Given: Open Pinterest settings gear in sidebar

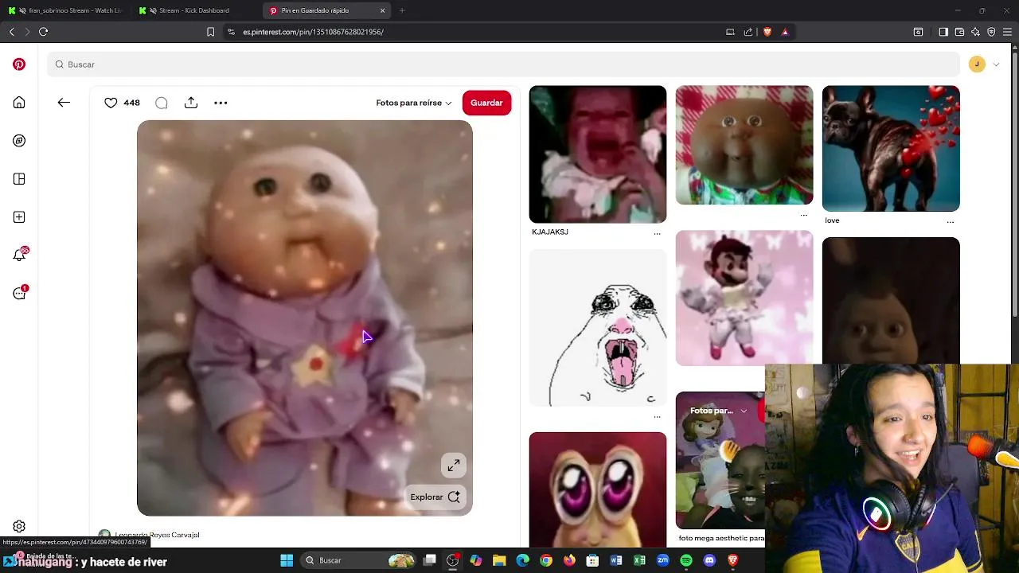Looking at the screenshot, I should point(19,526).
